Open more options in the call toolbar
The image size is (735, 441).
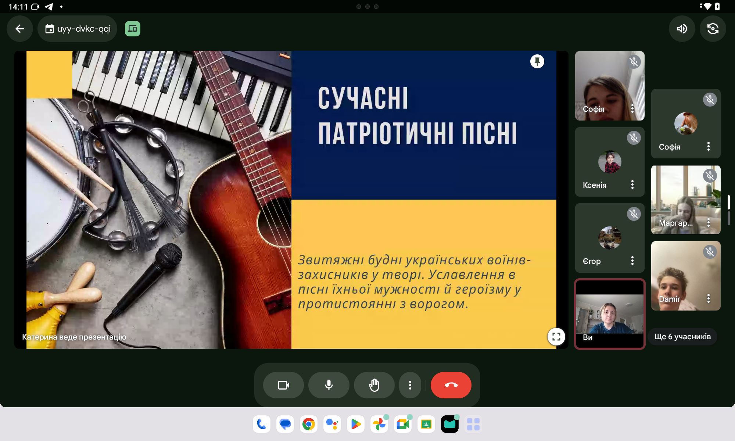coord(410,385)
